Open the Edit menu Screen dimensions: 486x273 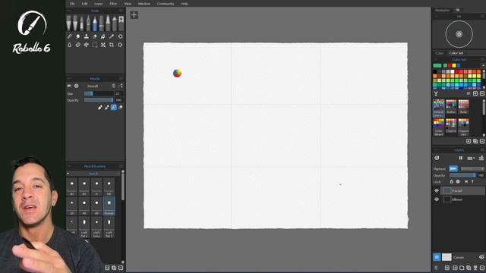pyautogui.click(x=84, y=4)
